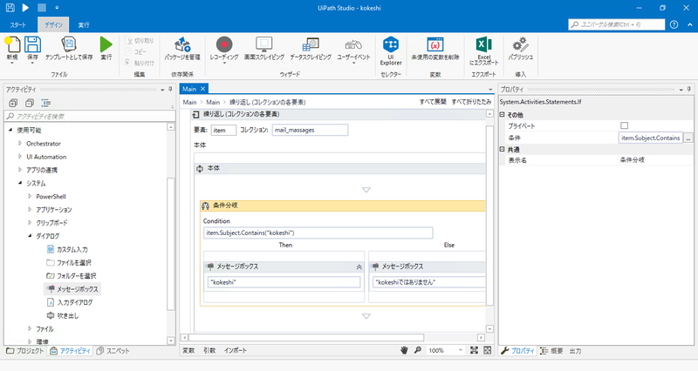Expand the Orchestrator tree node
The height and width of the screenshot is (371, 698).
19,144
